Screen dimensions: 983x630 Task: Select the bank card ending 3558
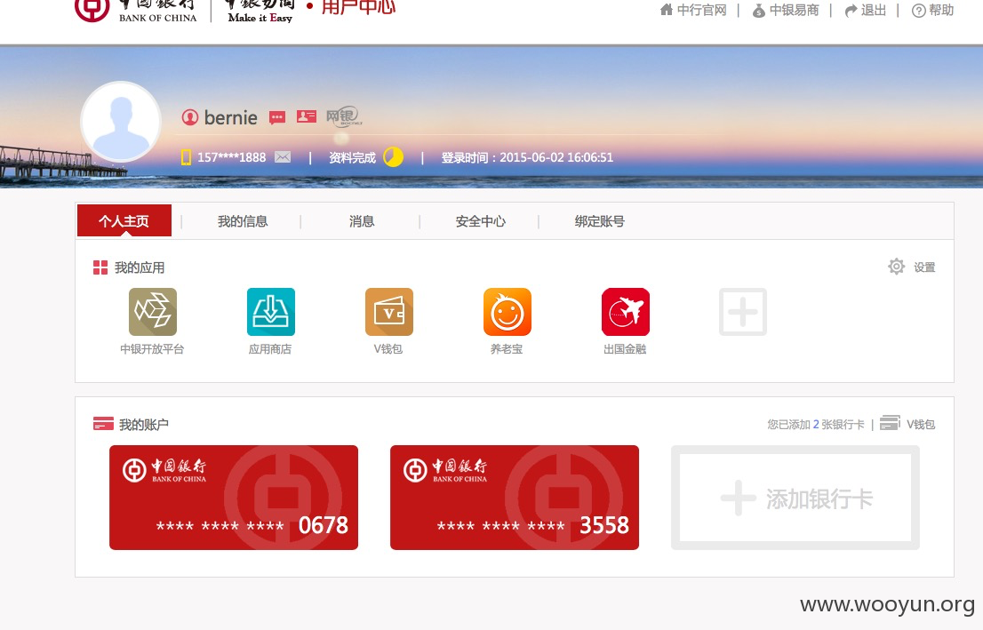coord(515,498)
